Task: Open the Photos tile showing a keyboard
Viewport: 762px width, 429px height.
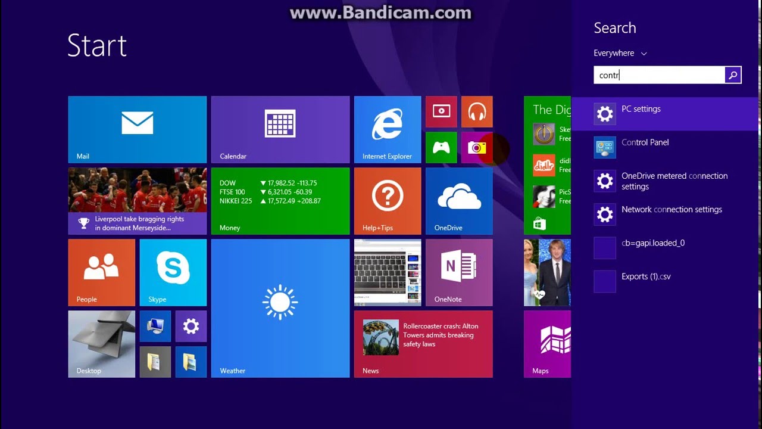Action: (x=388, y=272)
